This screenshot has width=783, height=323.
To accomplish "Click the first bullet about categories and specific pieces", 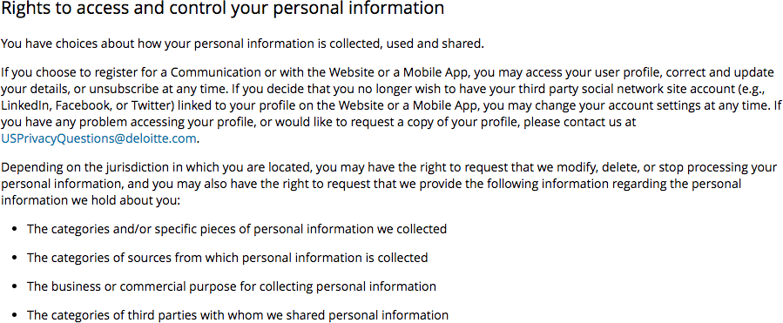I will (237, 229).
